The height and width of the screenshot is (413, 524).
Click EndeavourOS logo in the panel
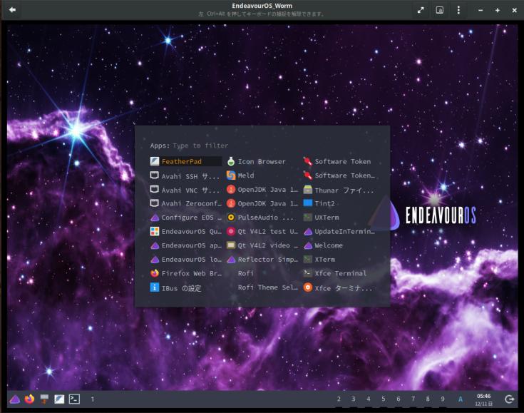[14, 399]
